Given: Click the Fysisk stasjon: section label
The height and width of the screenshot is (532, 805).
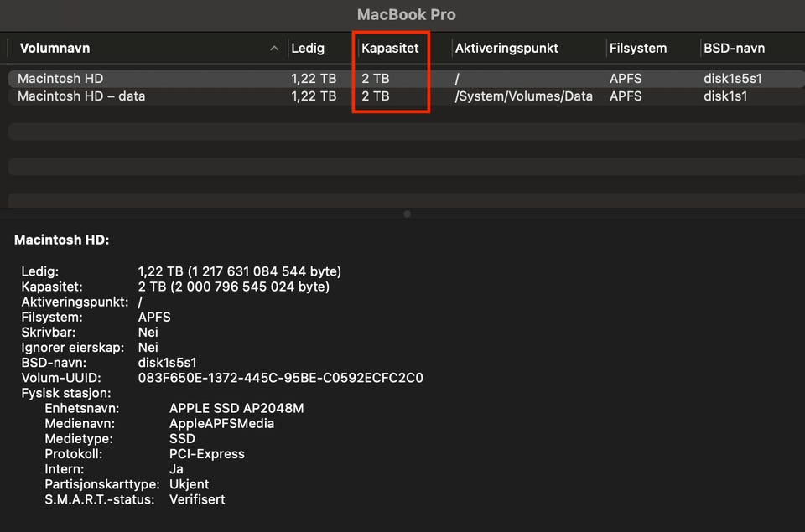Looking at the screenshot, I should (65, 394).
